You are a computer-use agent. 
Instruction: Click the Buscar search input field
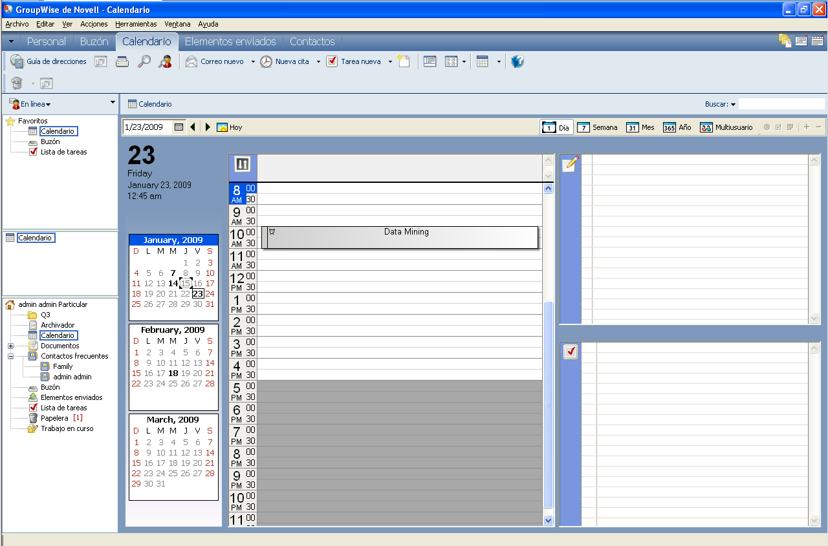[x=781, y=104]
